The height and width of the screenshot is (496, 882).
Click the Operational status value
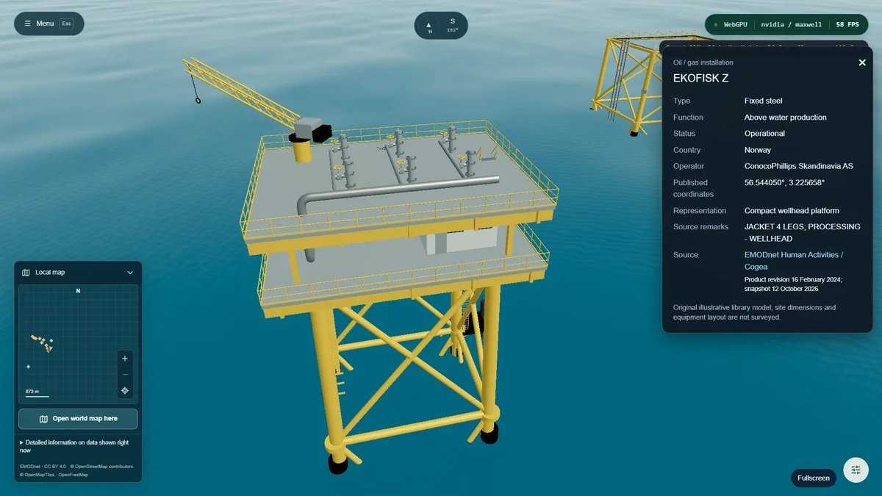click(764, 133)
